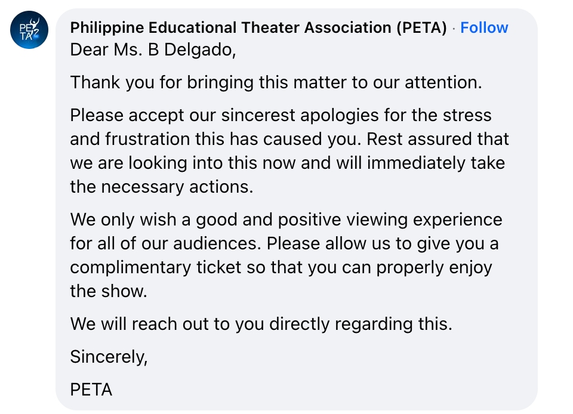Click the 'PETA' signature at comment bottom

pos(91,390)
